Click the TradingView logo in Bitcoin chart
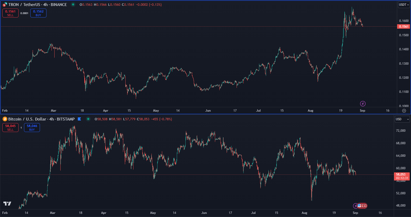The width and height of the screenshot is (411, 217). (x=7, y=203)
